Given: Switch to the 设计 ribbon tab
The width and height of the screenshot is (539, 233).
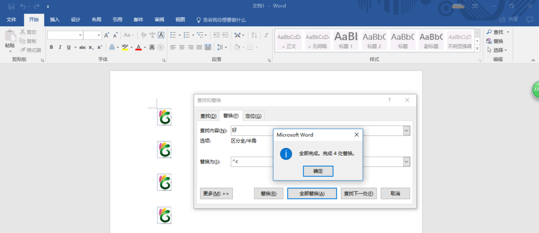Looking at the screenshot, I should point(75,19).
